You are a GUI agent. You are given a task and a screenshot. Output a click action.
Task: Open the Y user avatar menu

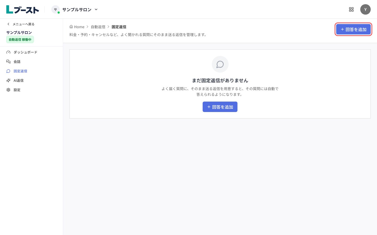[365, 9]
